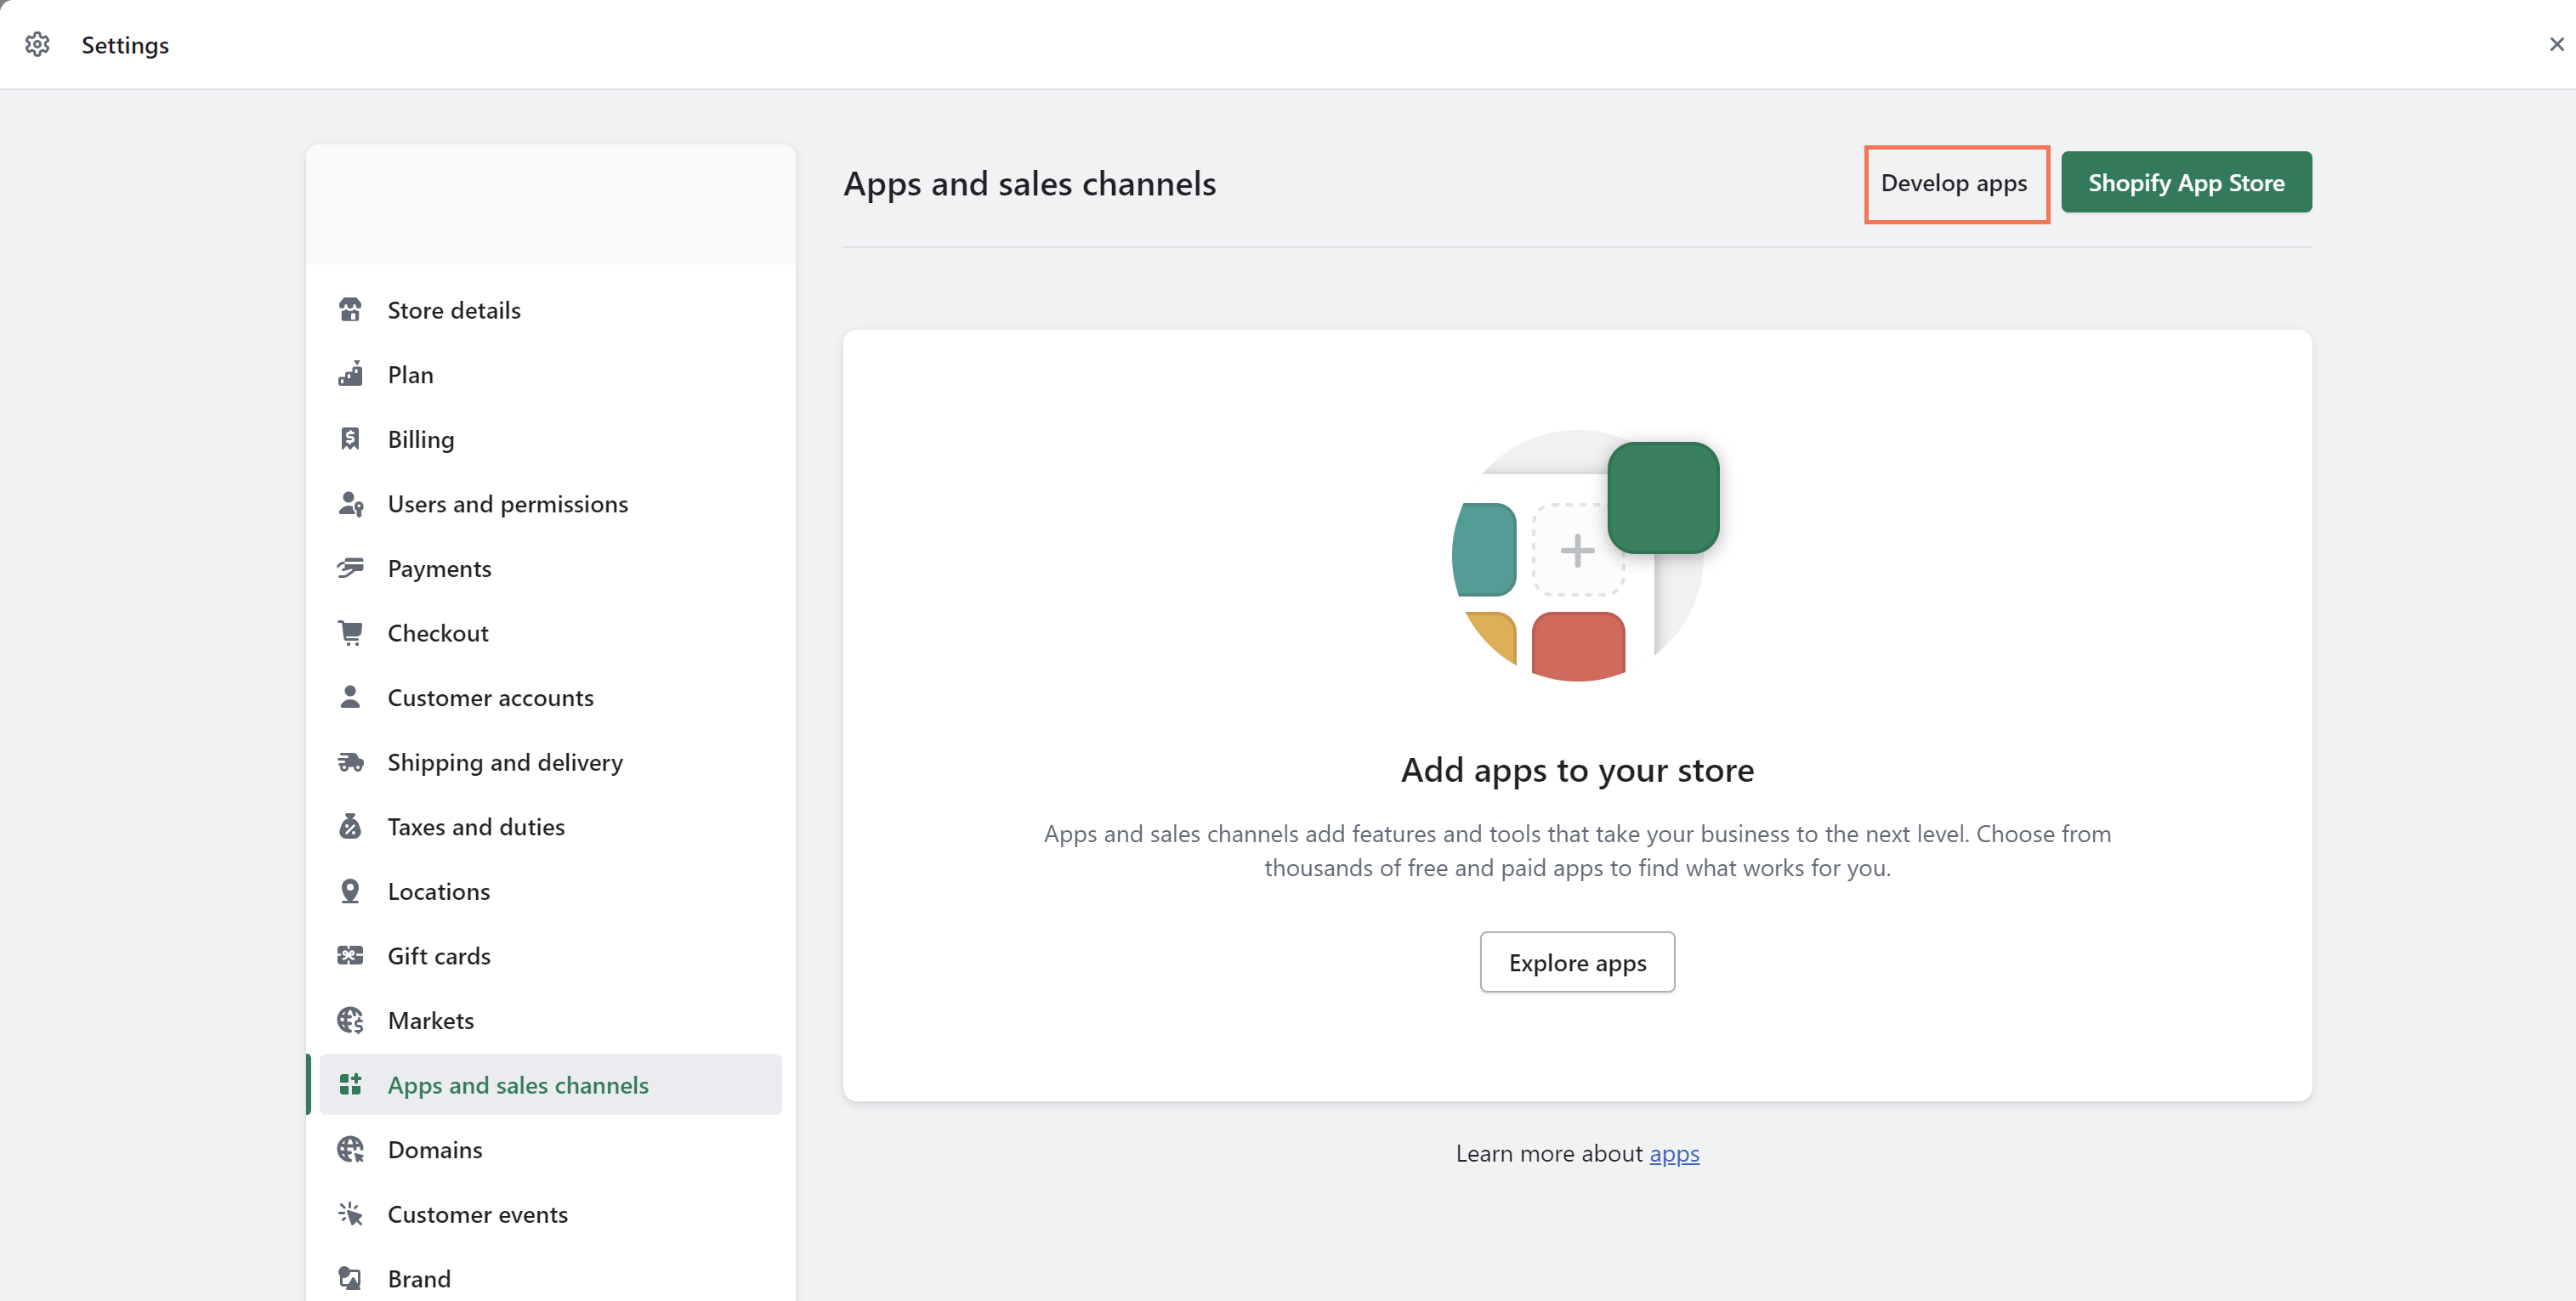The height and width of the screenshot is (1301, 2576).
Task: Open Payments settings
Action: [551, 568]
